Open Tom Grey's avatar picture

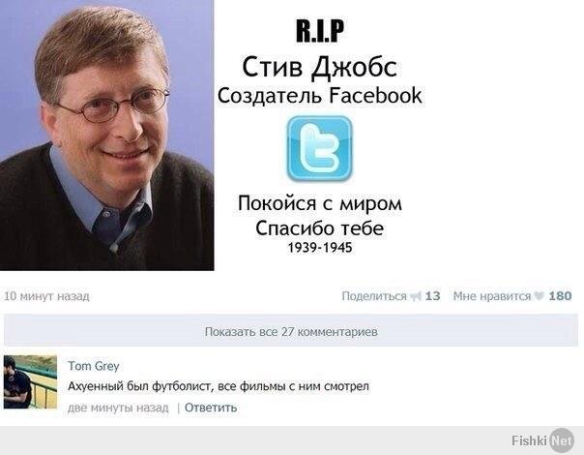(x=30, y=381)
